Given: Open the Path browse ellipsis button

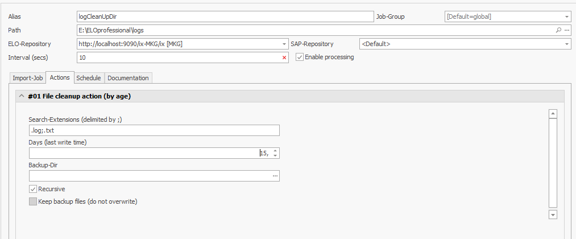Looking at the screenshot, I should (566, 30).
